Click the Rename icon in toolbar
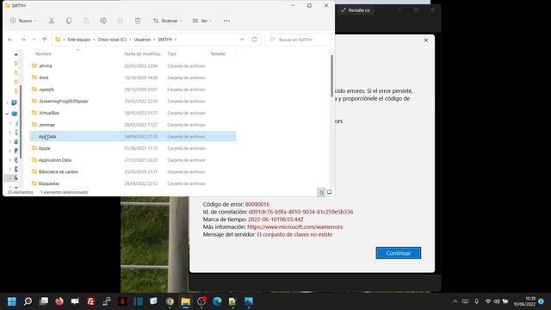The image size is (551, 310). (103, 21)
